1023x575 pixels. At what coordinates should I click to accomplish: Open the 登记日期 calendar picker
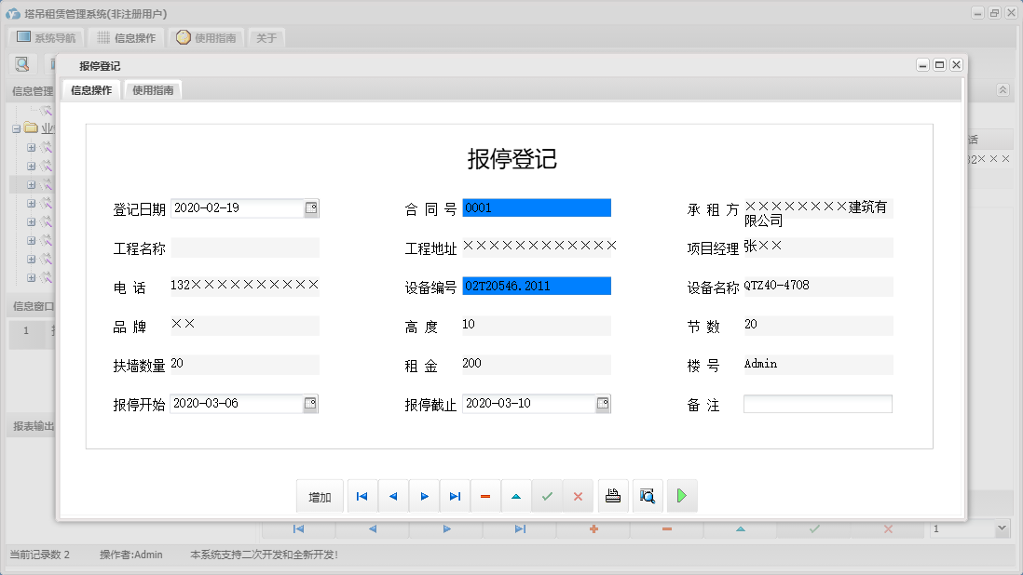point(311,208)
